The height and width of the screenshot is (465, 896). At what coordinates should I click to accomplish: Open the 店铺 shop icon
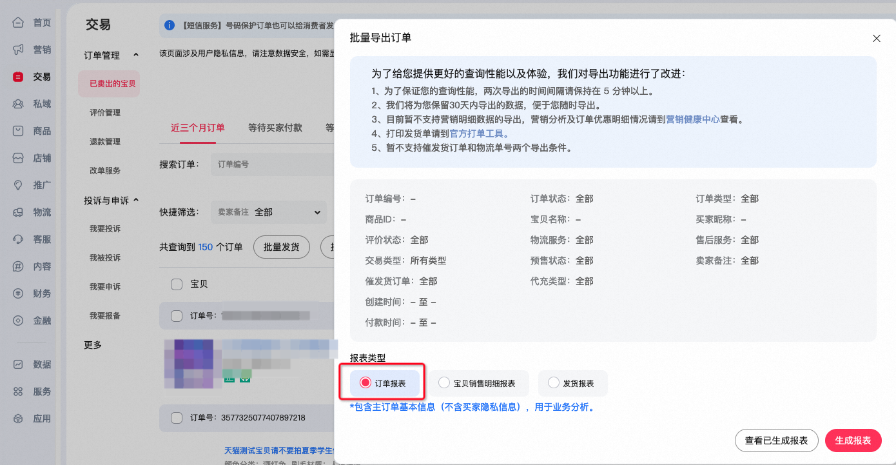click(x=19, y=158)
